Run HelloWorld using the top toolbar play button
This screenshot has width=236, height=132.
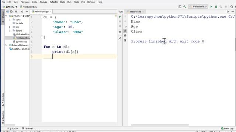(x=211, y=7)
